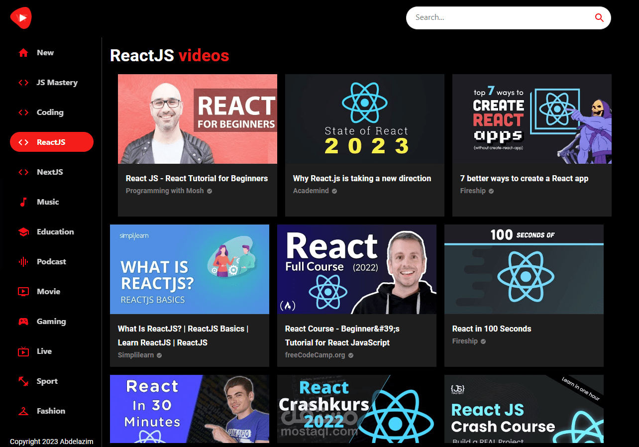Click verified badge next to Simplilearn
639x447 pixels.
click(x=159, y=355)
